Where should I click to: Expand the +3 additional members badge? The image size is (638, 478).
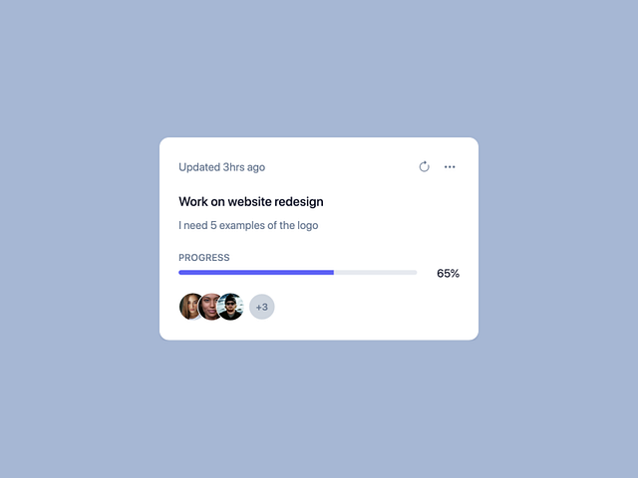click(261, 307)
